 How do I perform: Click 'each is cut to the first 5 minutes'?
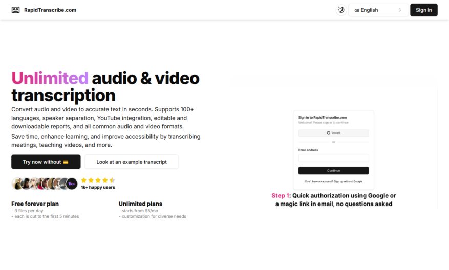(45, 216)
